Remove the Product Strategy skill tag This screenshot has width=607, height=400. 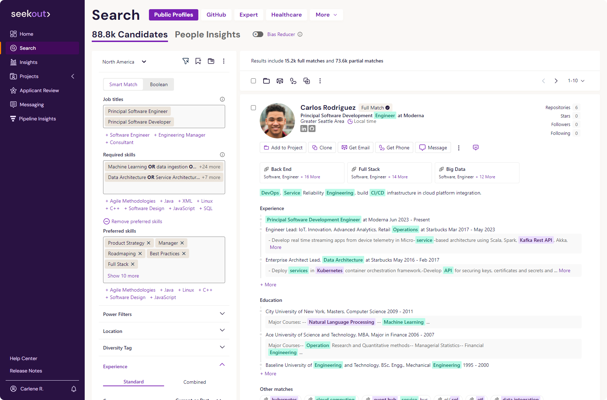[149, 243]
